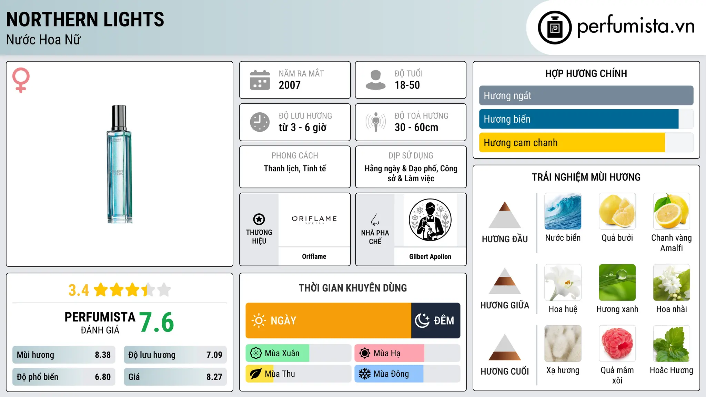Click the Độ lưu hương 7.09 score
Viewport: 706px width, 397px height.
(175, 355)
